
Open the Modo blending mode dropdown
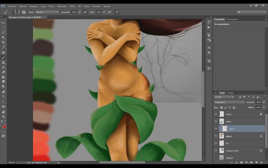(47, 12)
